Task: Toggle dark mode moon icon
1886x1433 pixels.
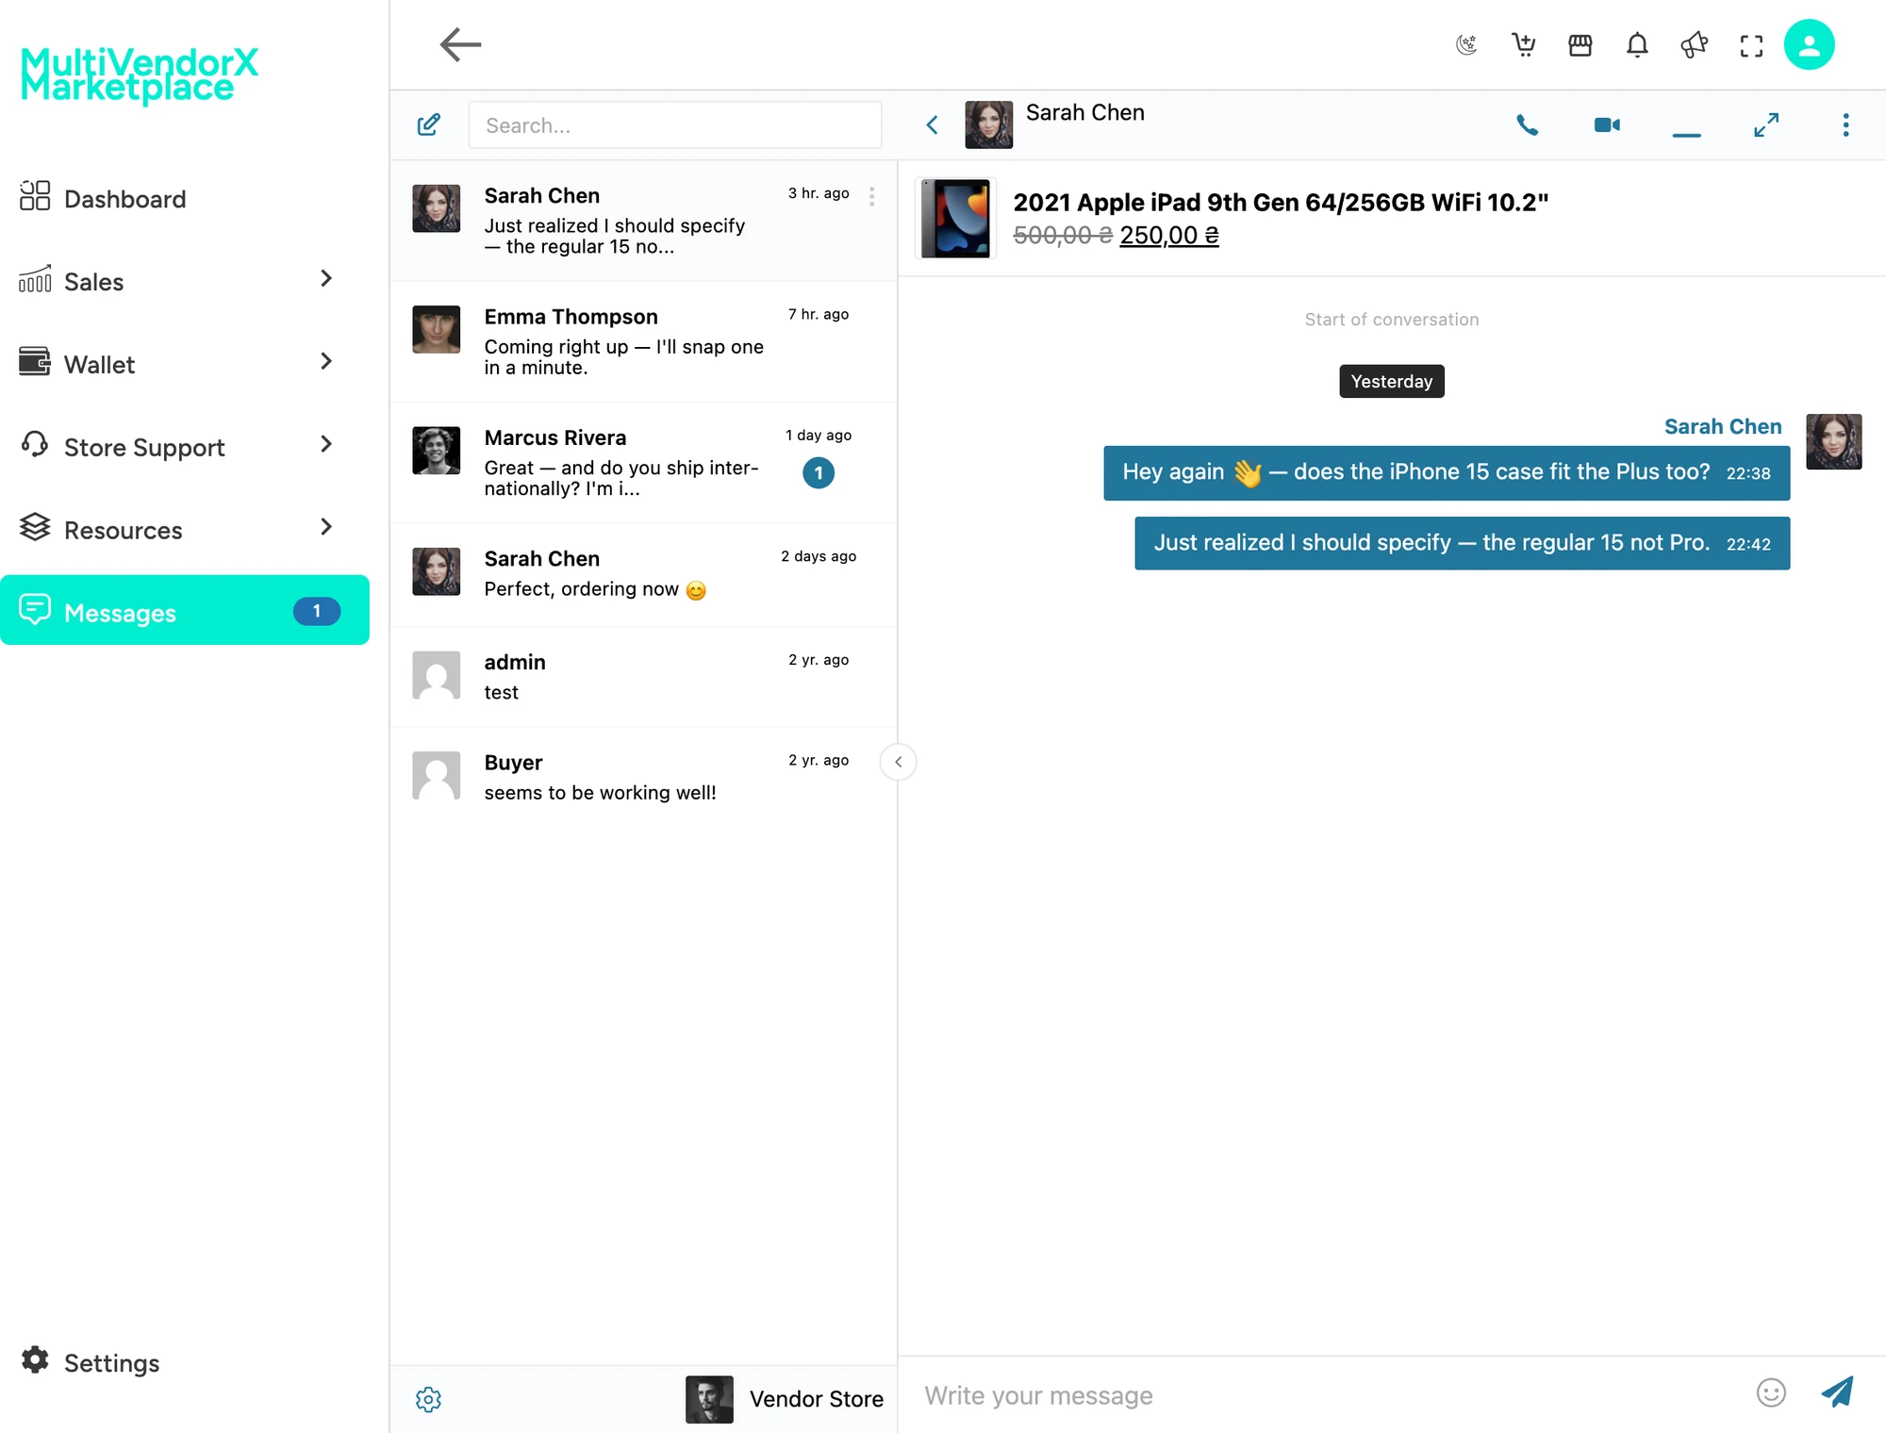Action: point(1466,44)
